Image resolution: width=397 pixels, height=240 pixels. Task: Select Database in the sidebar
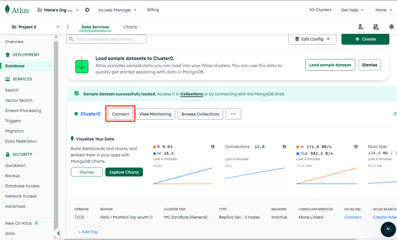[27, 66]
